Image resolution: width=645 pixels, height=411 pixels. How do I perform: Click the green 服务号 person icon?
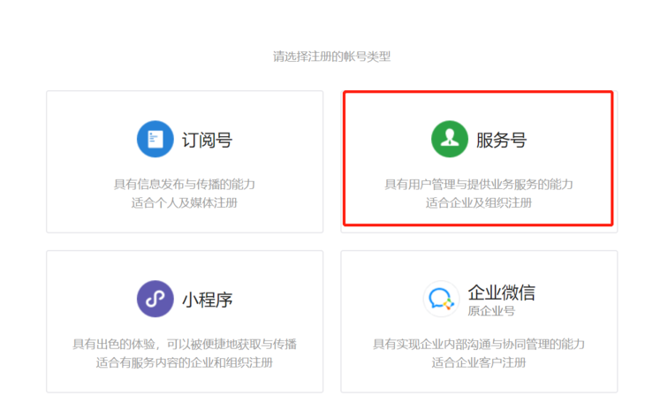click(450, 139)
